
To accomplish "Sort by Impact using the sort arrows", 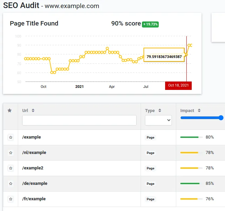I will (x=199, y=110).
